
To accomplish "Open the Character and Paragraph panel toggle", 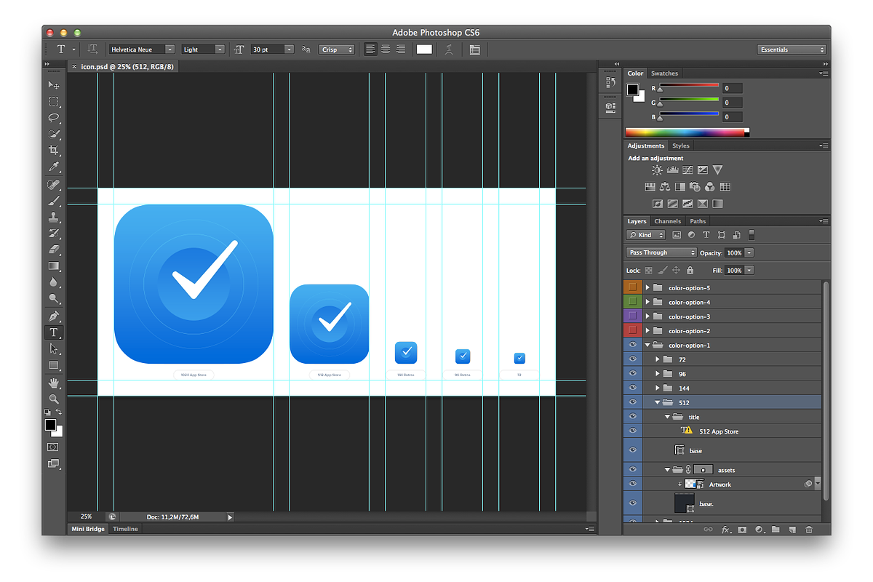I will (x=475, y=49).
